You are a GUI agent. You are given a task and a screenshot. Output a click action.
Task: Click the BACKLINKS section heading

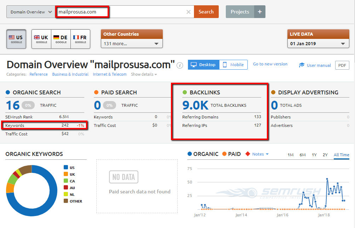pyautogui.click(x=205, y=93)
